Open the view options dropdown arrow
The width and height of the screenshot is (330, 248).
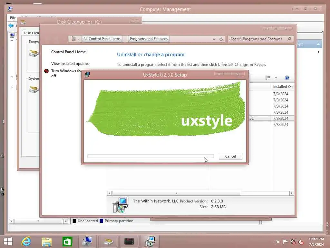coord(276,78)
